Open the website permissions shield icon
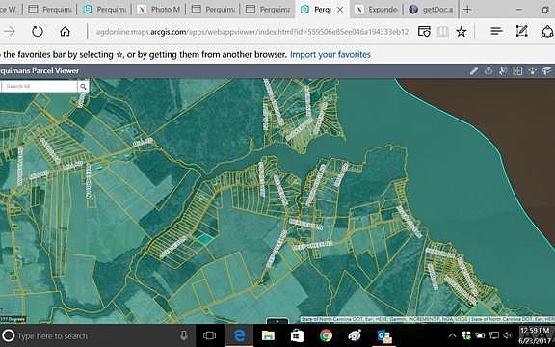 [x=424, y=32]
